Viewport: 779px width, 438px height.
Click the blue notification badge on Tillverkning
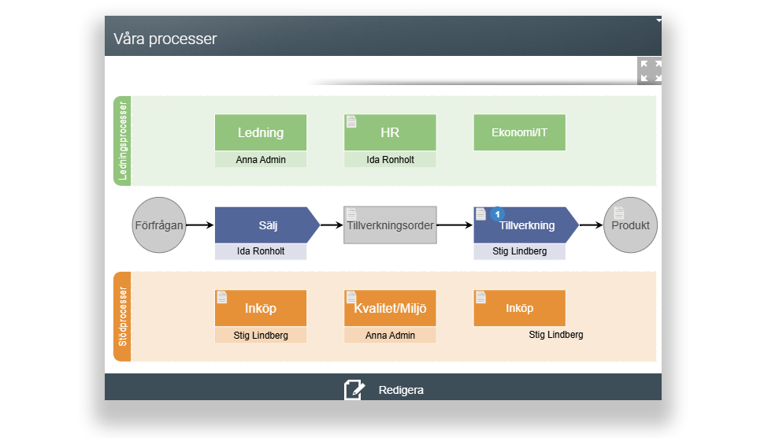(x=497, y=214)
